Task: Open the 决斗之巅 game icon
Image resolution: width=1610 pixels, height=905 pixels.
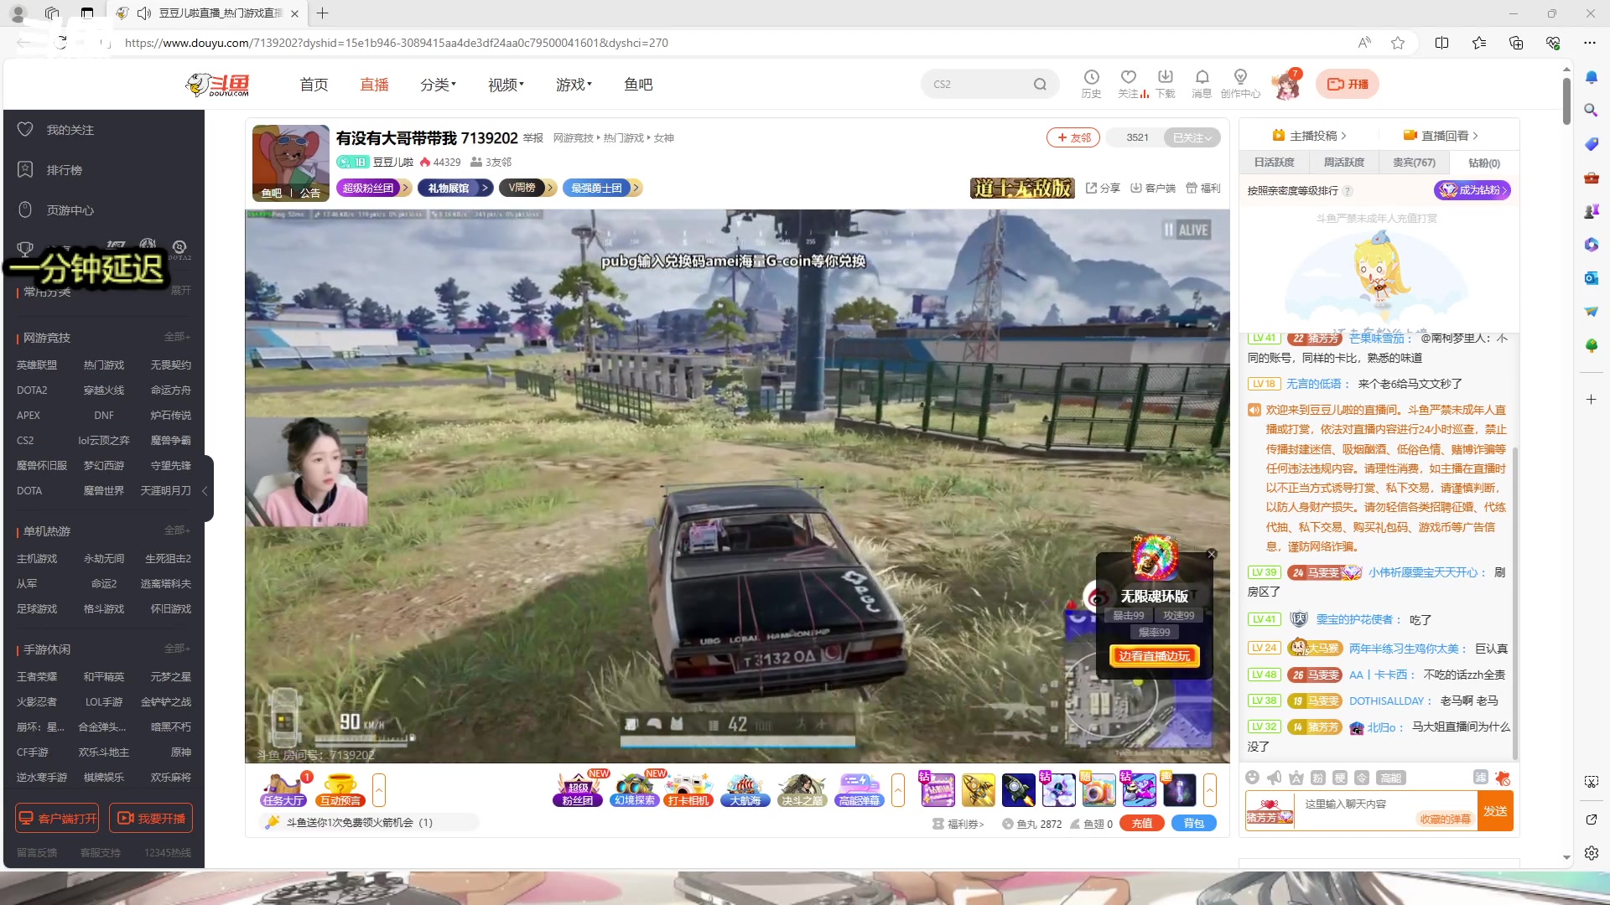Action: pyautogui.click(x=802, y=789)
